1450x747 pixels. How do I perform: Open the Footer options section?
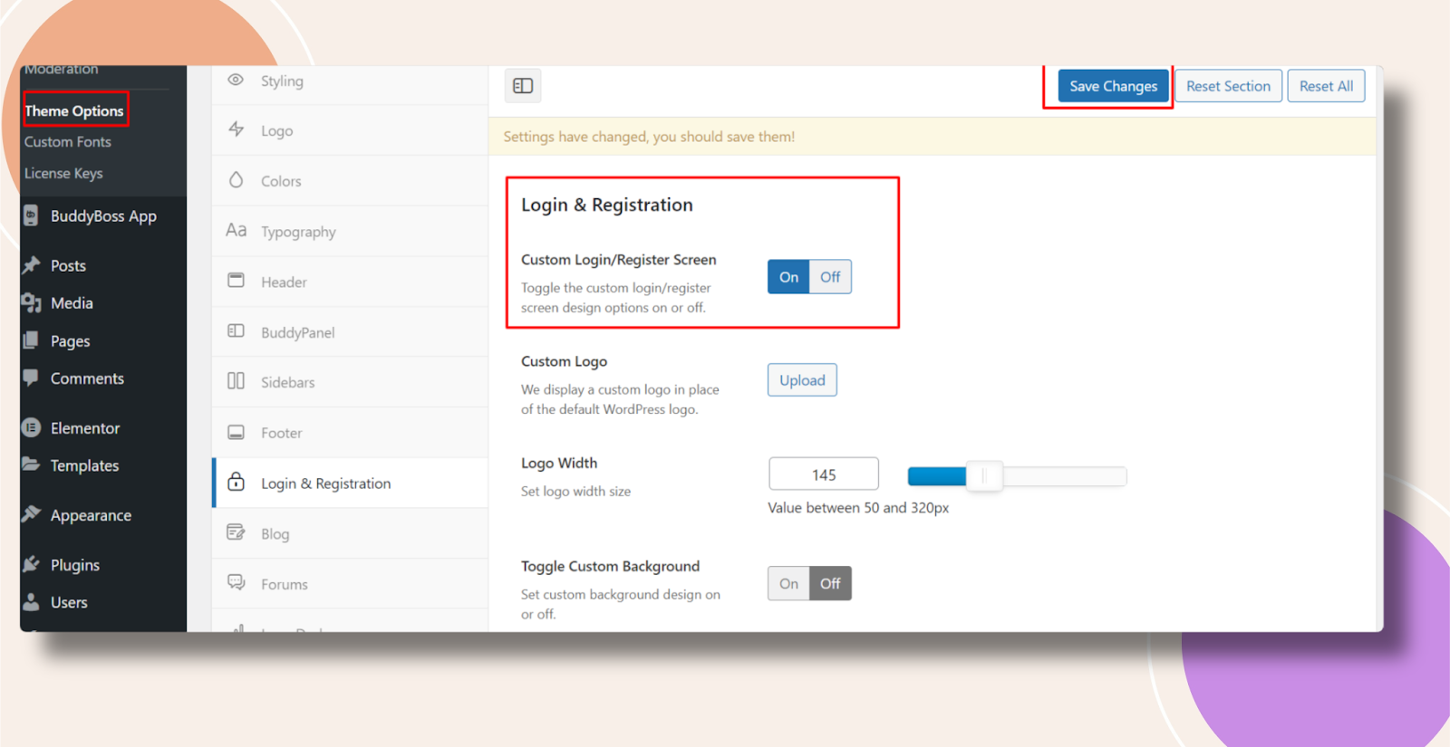[350, 433]
